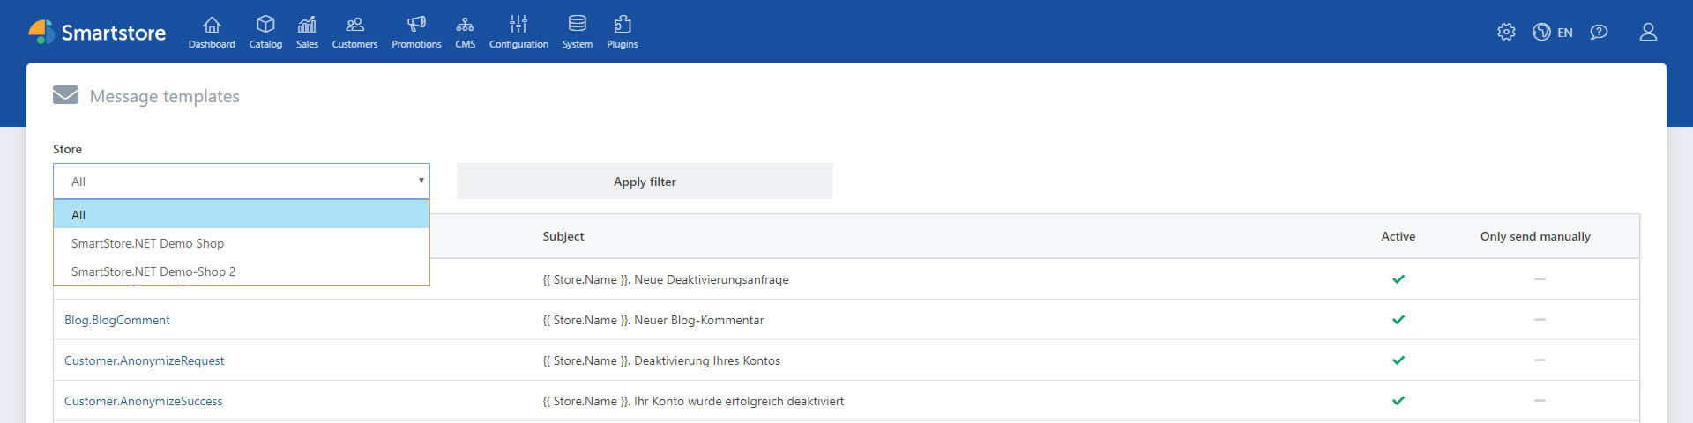Open the user account icon
The image size is (1693, 423).
pos(1647,33)
